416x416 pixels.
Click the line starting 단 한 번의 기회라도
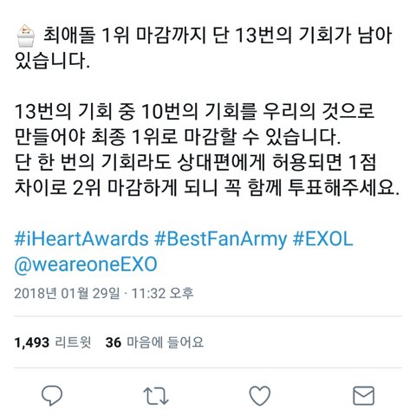[x=196, y=162]
